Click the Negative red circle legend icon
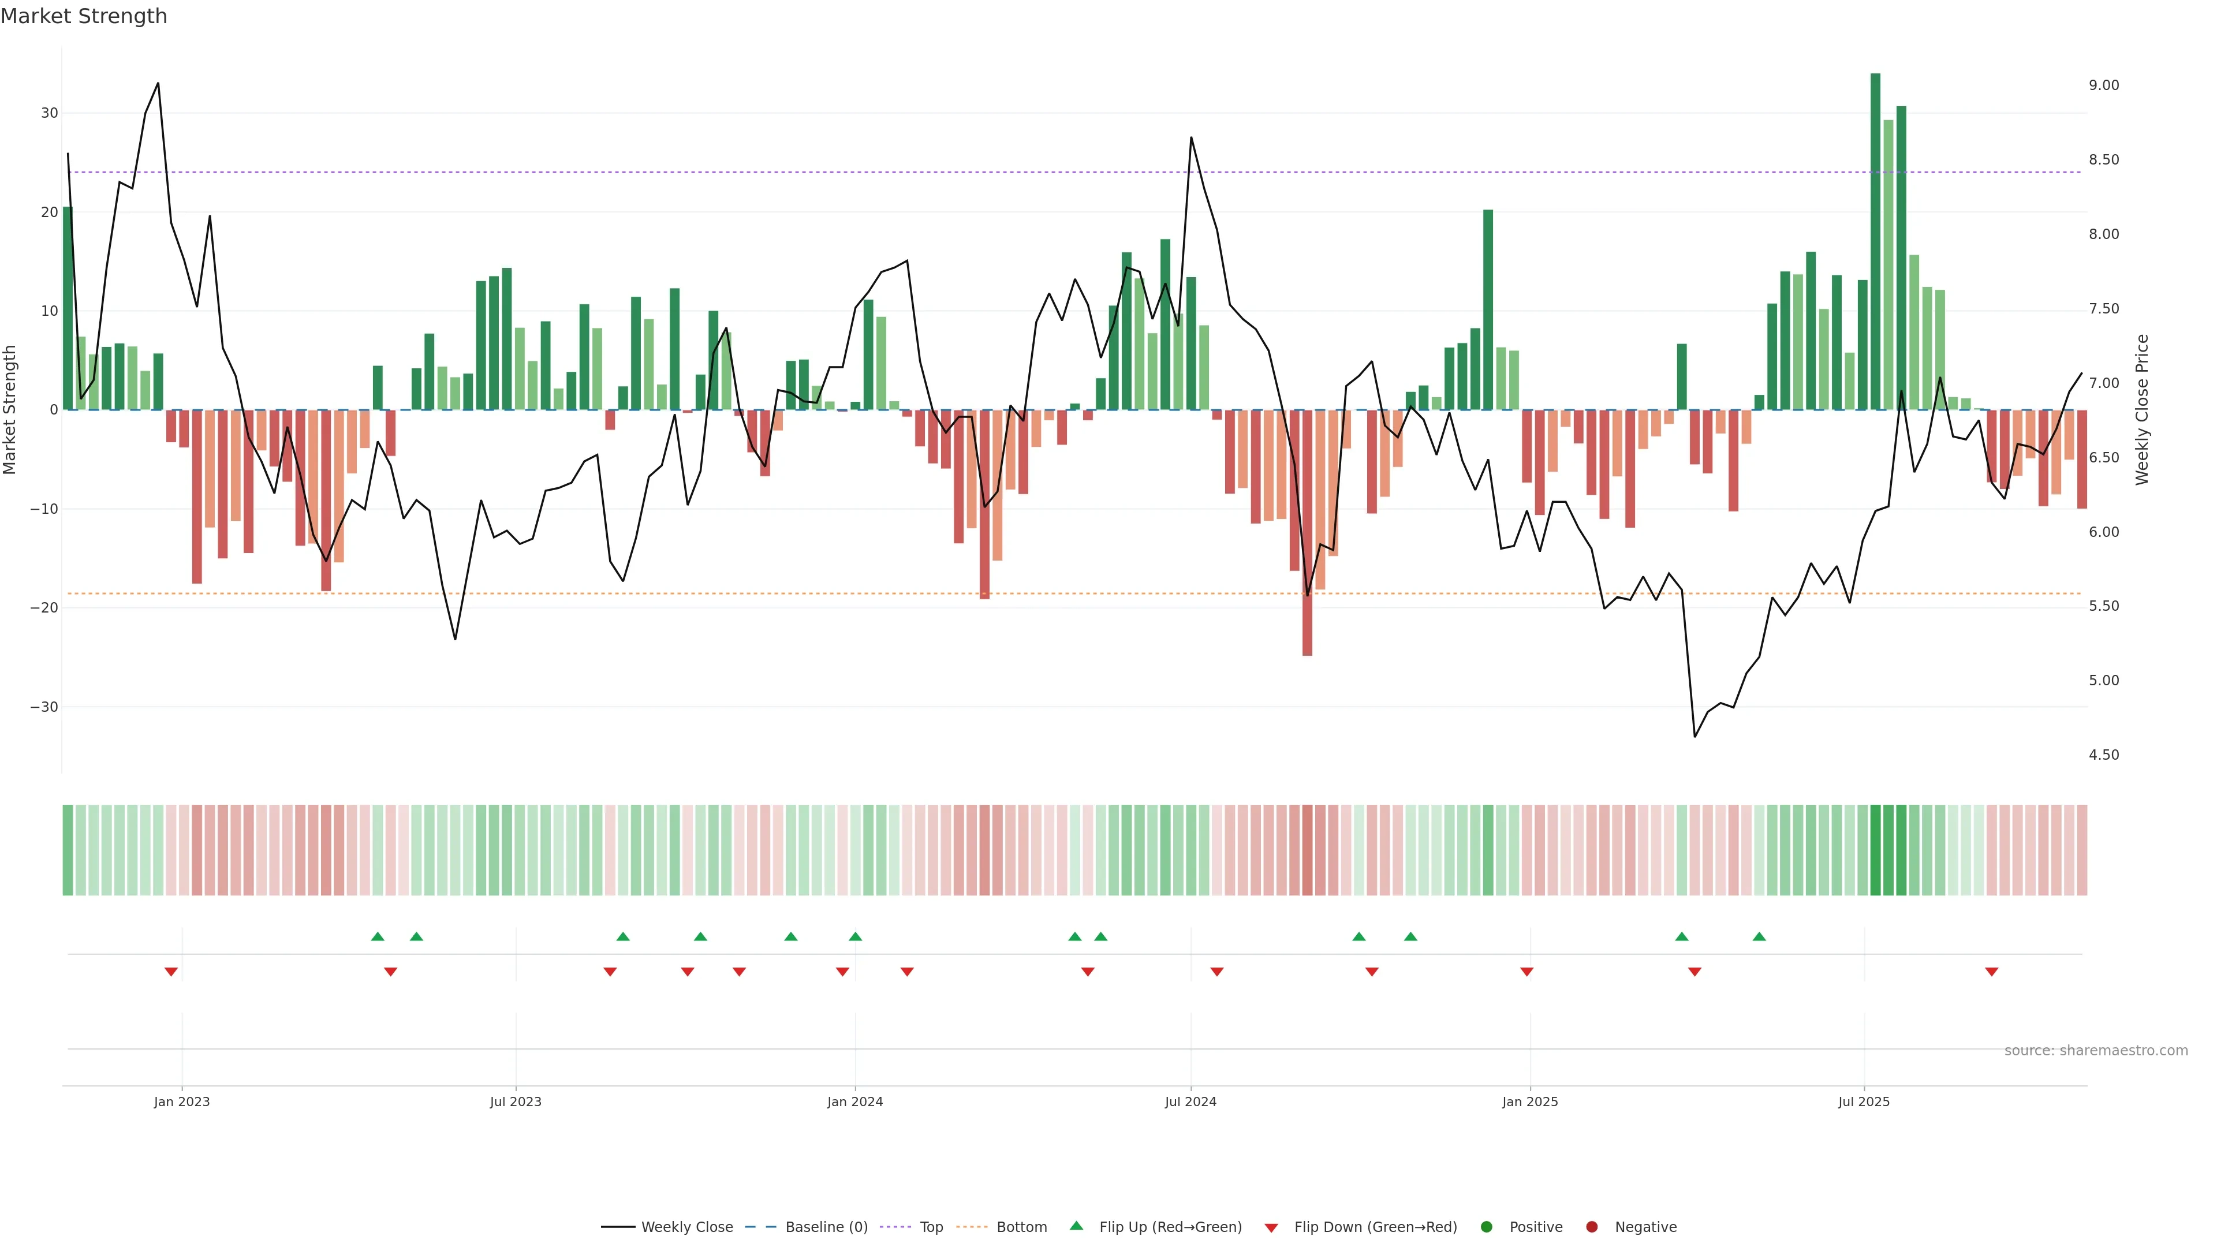Screen dimensions: 2217x1247 1591,1226
